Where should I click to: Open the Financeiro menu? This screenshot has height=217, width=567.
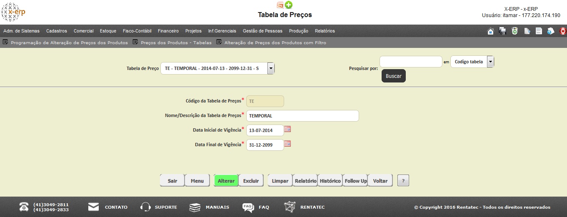pyautogui.click(x=168, y=31)
